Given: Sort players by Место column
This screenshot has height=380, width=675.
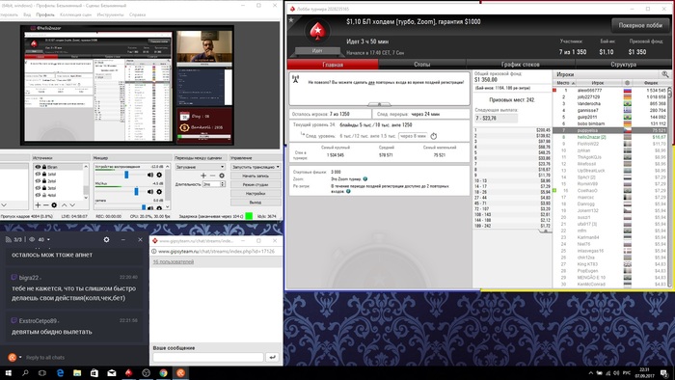Looking at the screenshot, I should pos(565,83).
